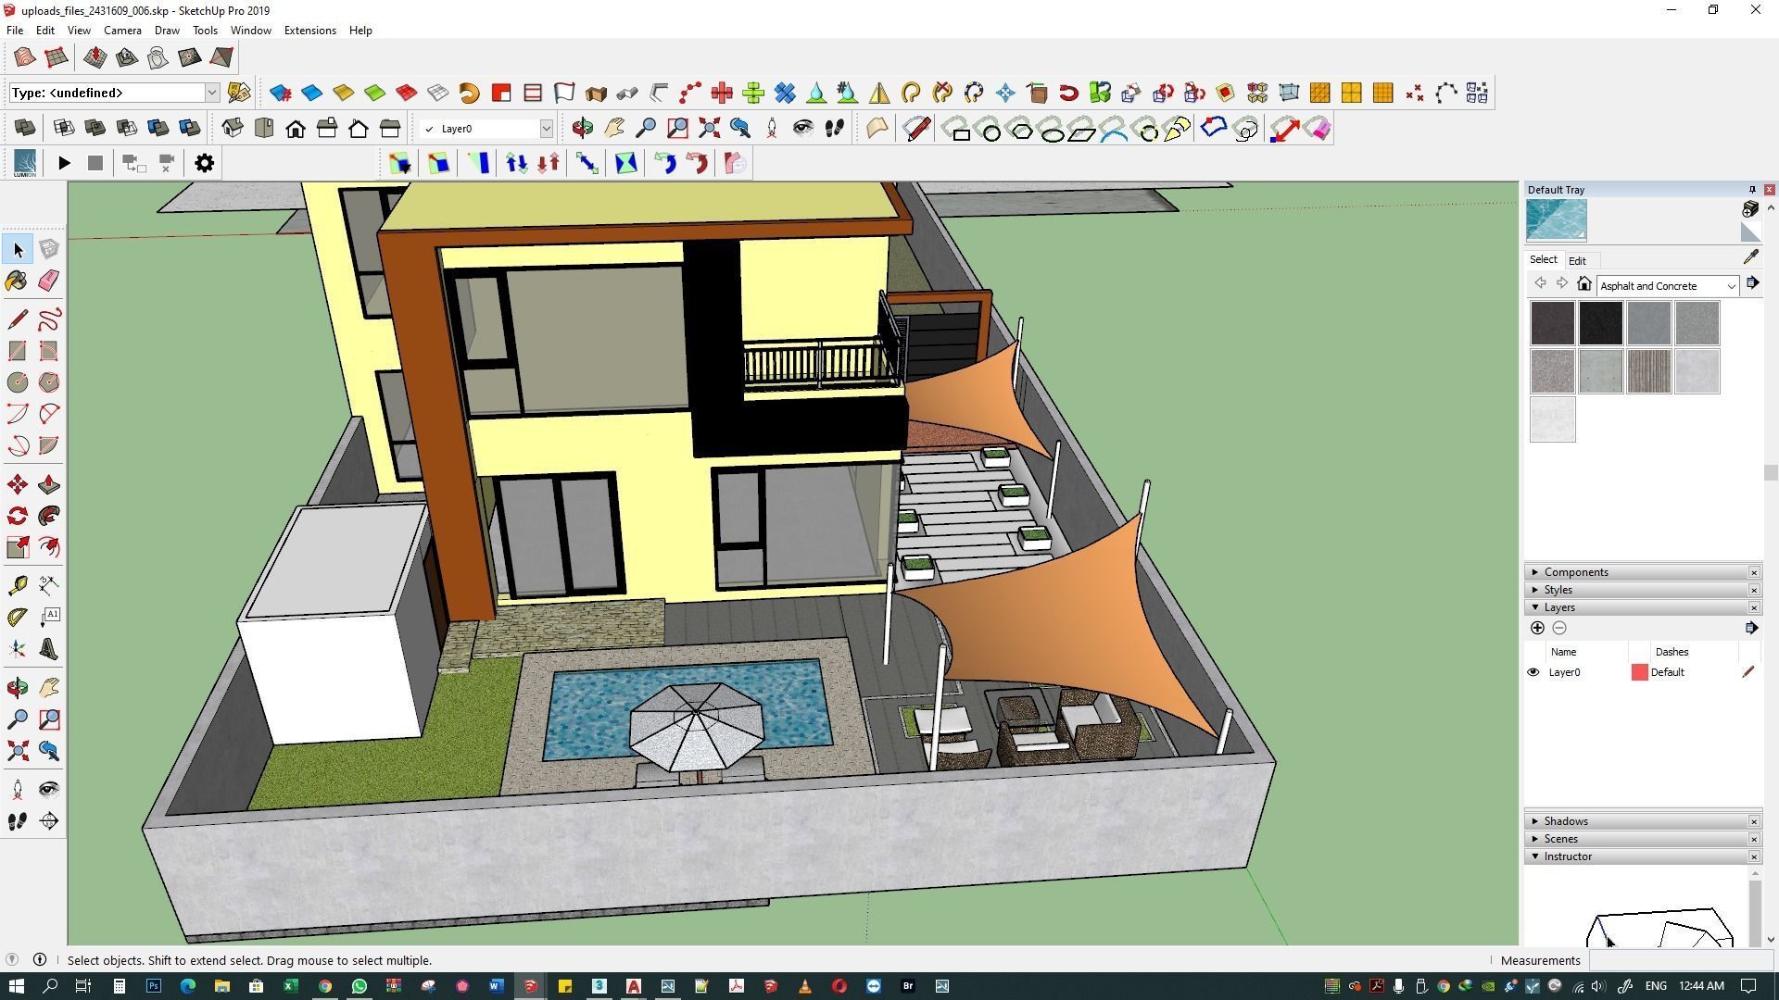Click Layer0 red color swatch
The height and width of the screenshot is (1000, 1779).
[1639, 672]
